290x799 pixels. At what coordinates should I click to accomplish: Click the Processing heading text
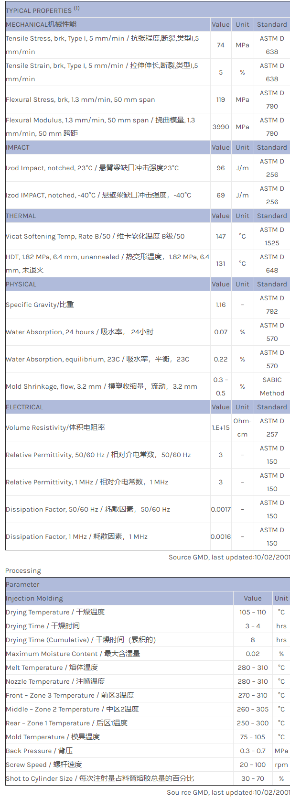point(23,570)
